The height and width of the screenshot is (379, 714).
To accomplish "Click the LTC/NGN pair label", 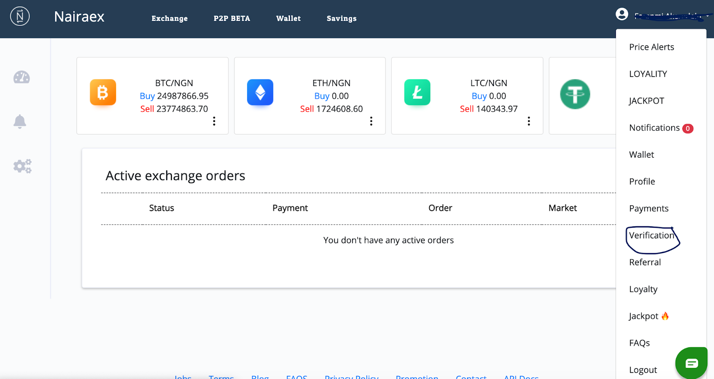I will (489, 83).
